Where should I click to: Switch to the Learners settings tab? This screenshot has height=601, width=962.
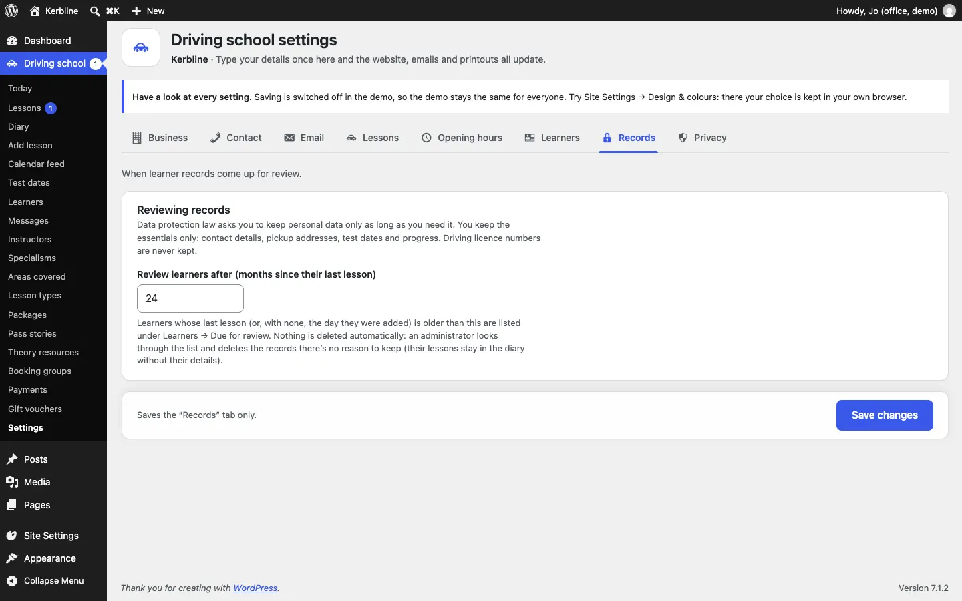(x=552, y=138)
